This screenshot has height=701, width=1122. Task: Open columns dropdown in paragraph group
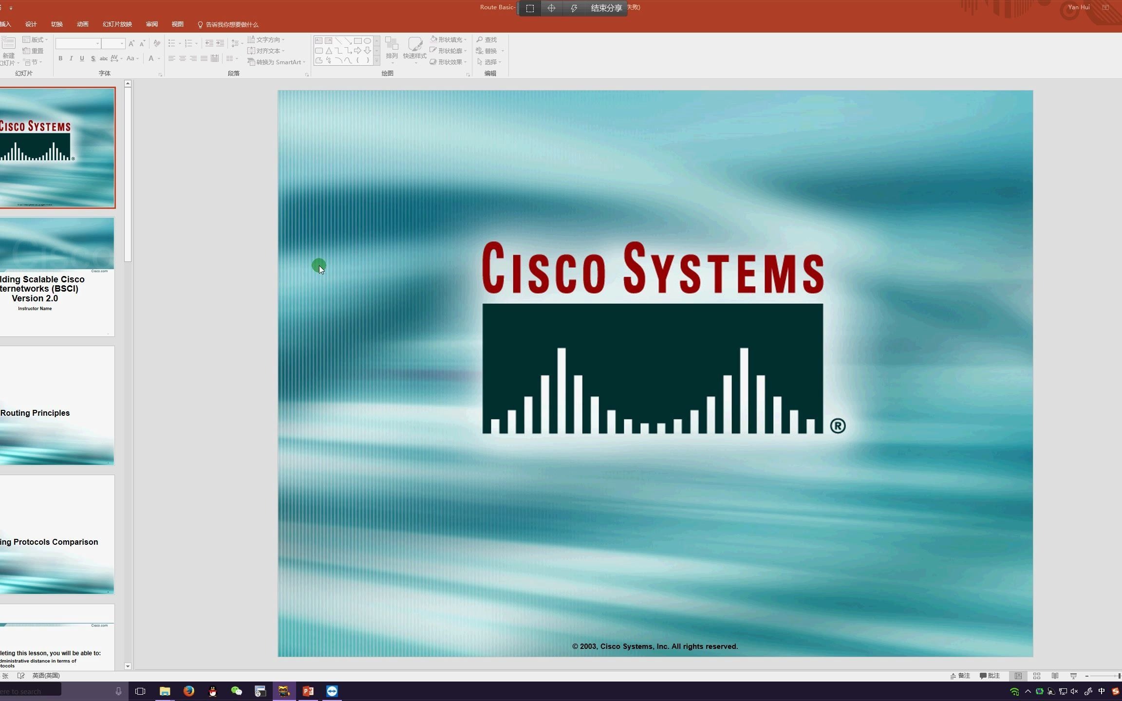click(232, 58)
